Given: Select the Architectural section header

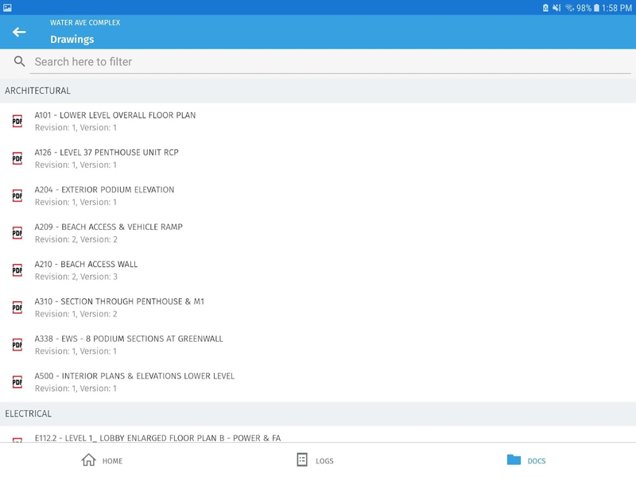Looking at the screenshot, I should tap(37, 91).
